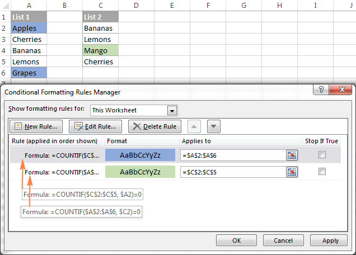Move rule up with the up arrow
This screenshot has height=255, width=356.
point(195,126)
